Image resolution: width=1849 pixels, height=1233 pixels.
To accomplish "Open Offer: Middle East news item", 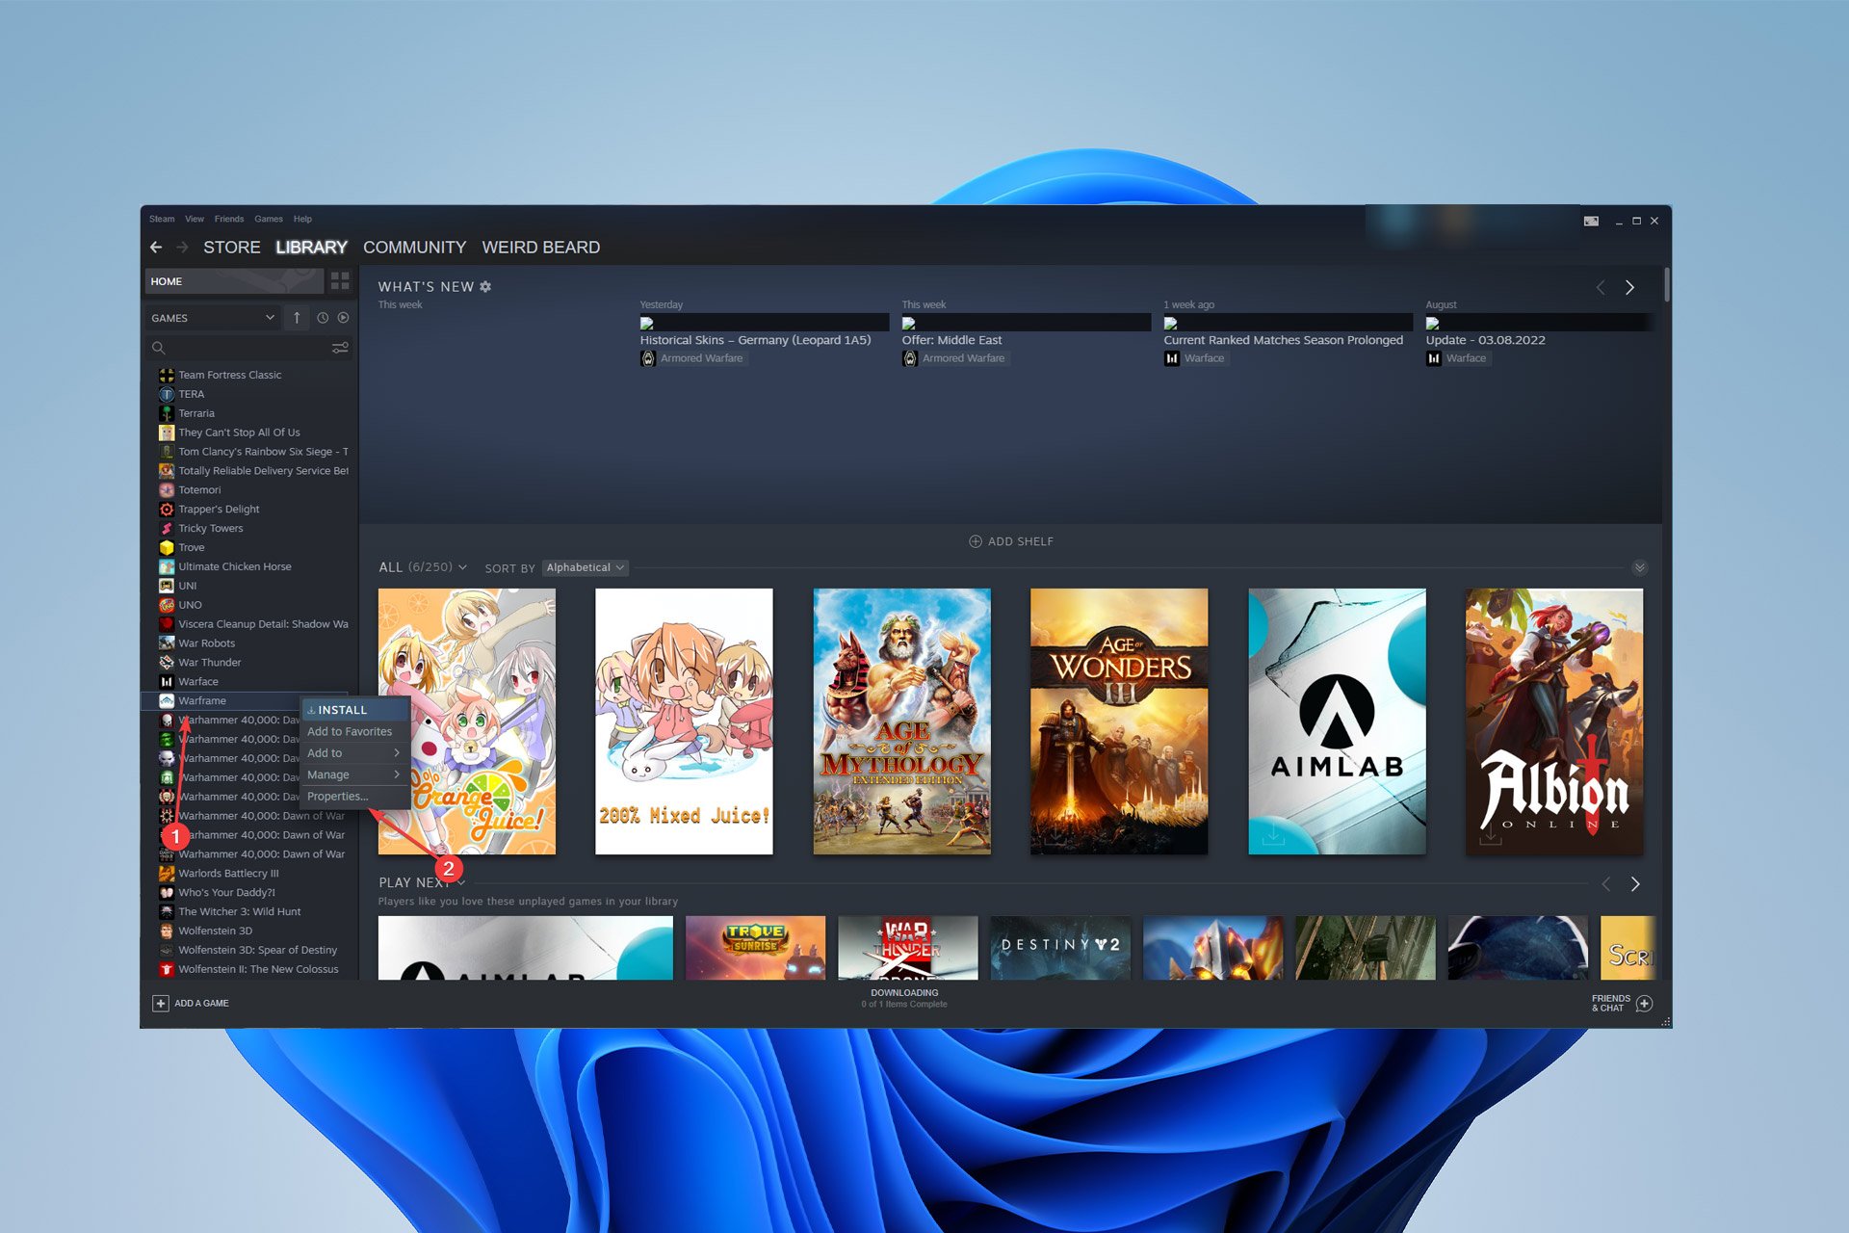I will [x=952, y=340].
